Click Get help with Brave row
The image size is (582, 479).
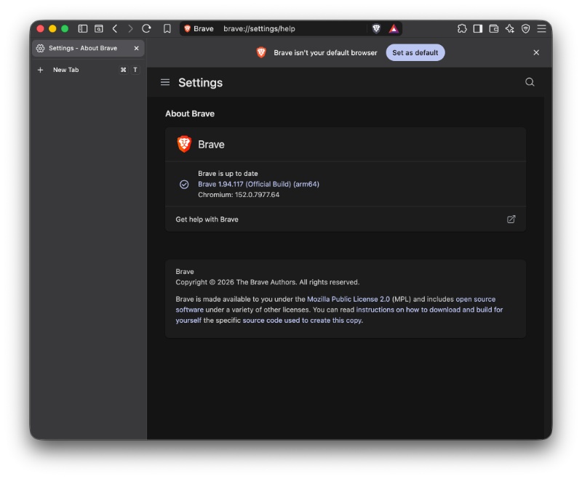(x=346, y=219)
